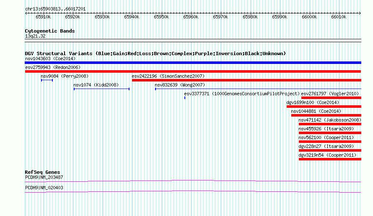Click the PCDH9|NM_020403 gene label
Viewport: 373px width, 216px height.
[x=44, y=188]
